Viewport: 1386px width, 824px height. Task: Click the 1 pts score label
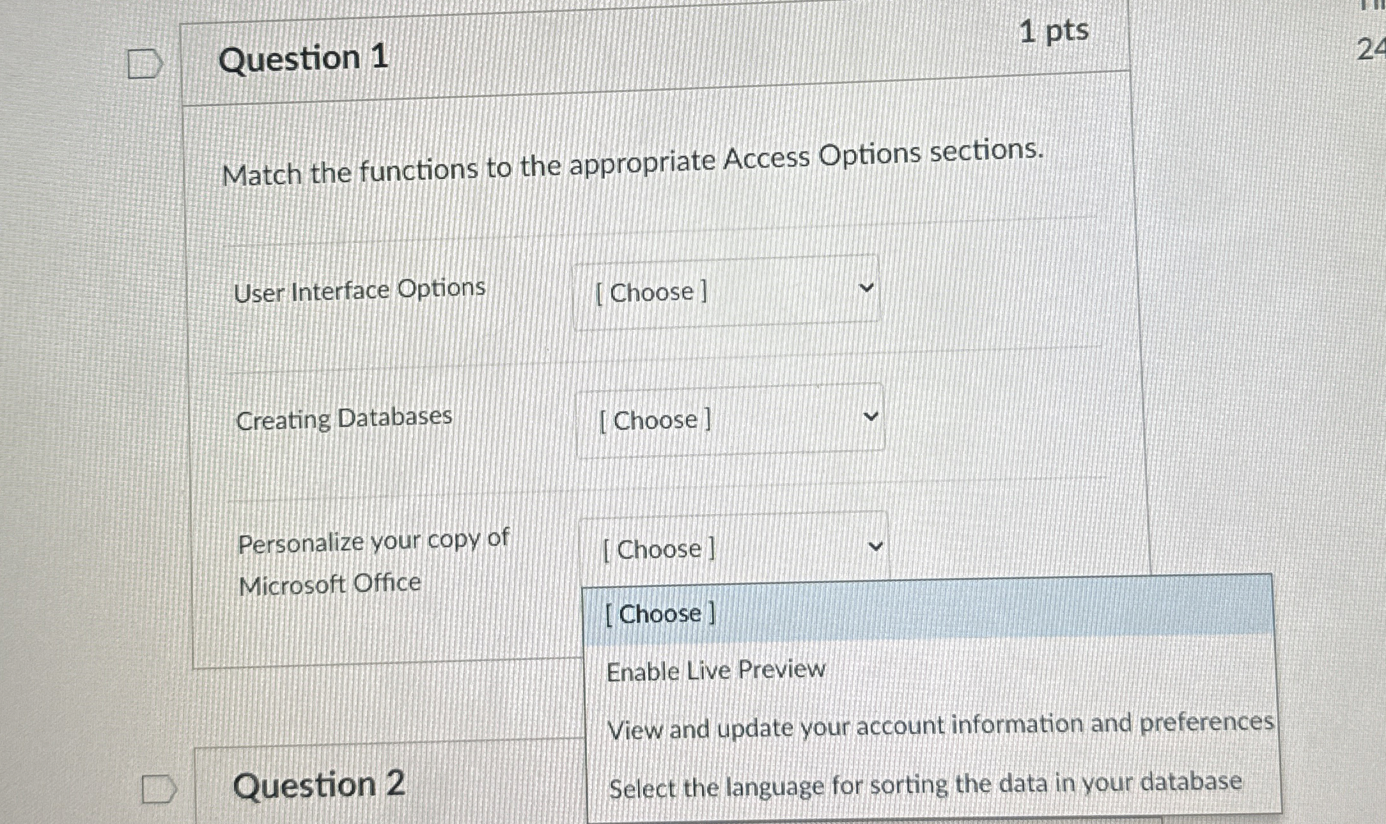(1054, 31)
